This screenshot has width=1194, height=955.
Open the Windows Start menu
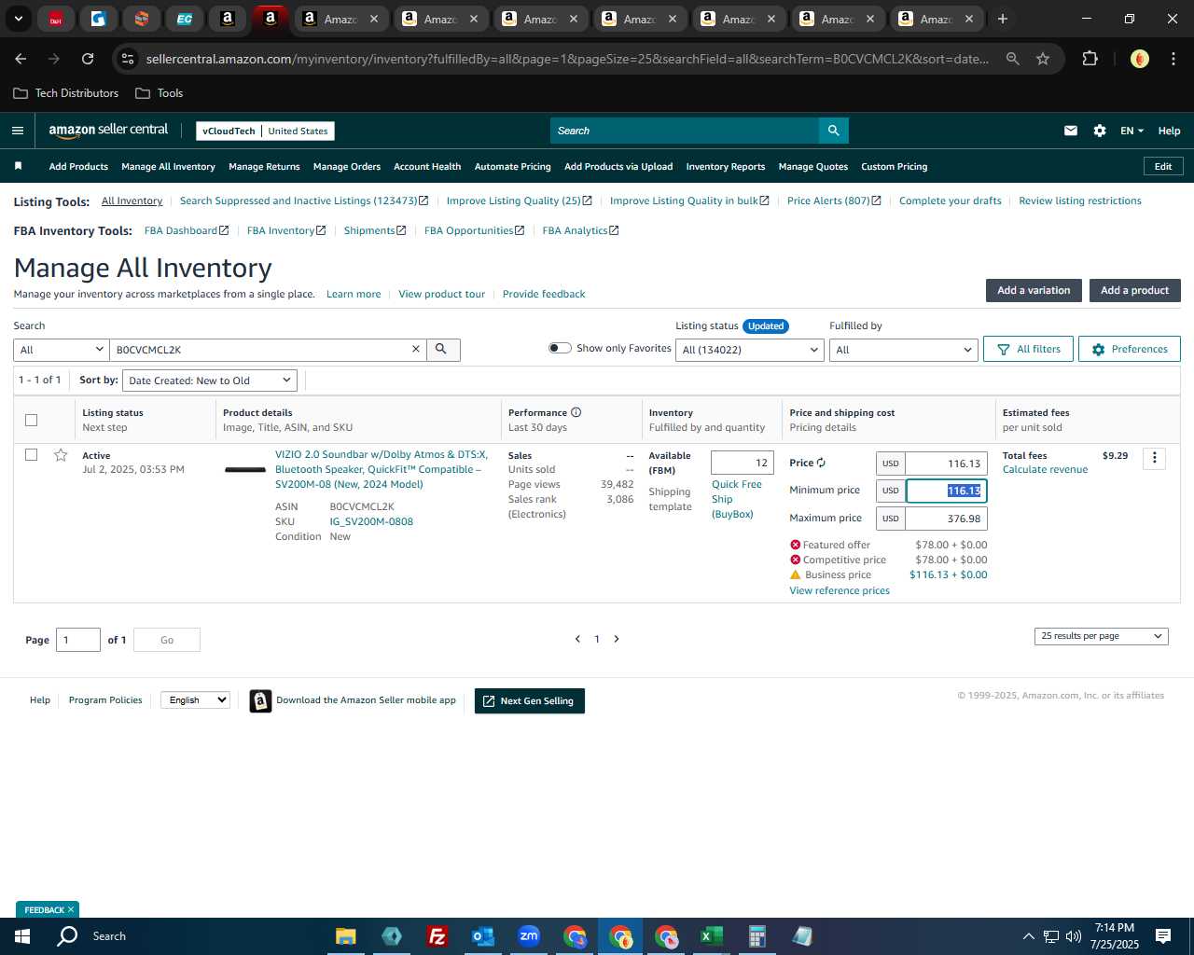tap(22, 936)
